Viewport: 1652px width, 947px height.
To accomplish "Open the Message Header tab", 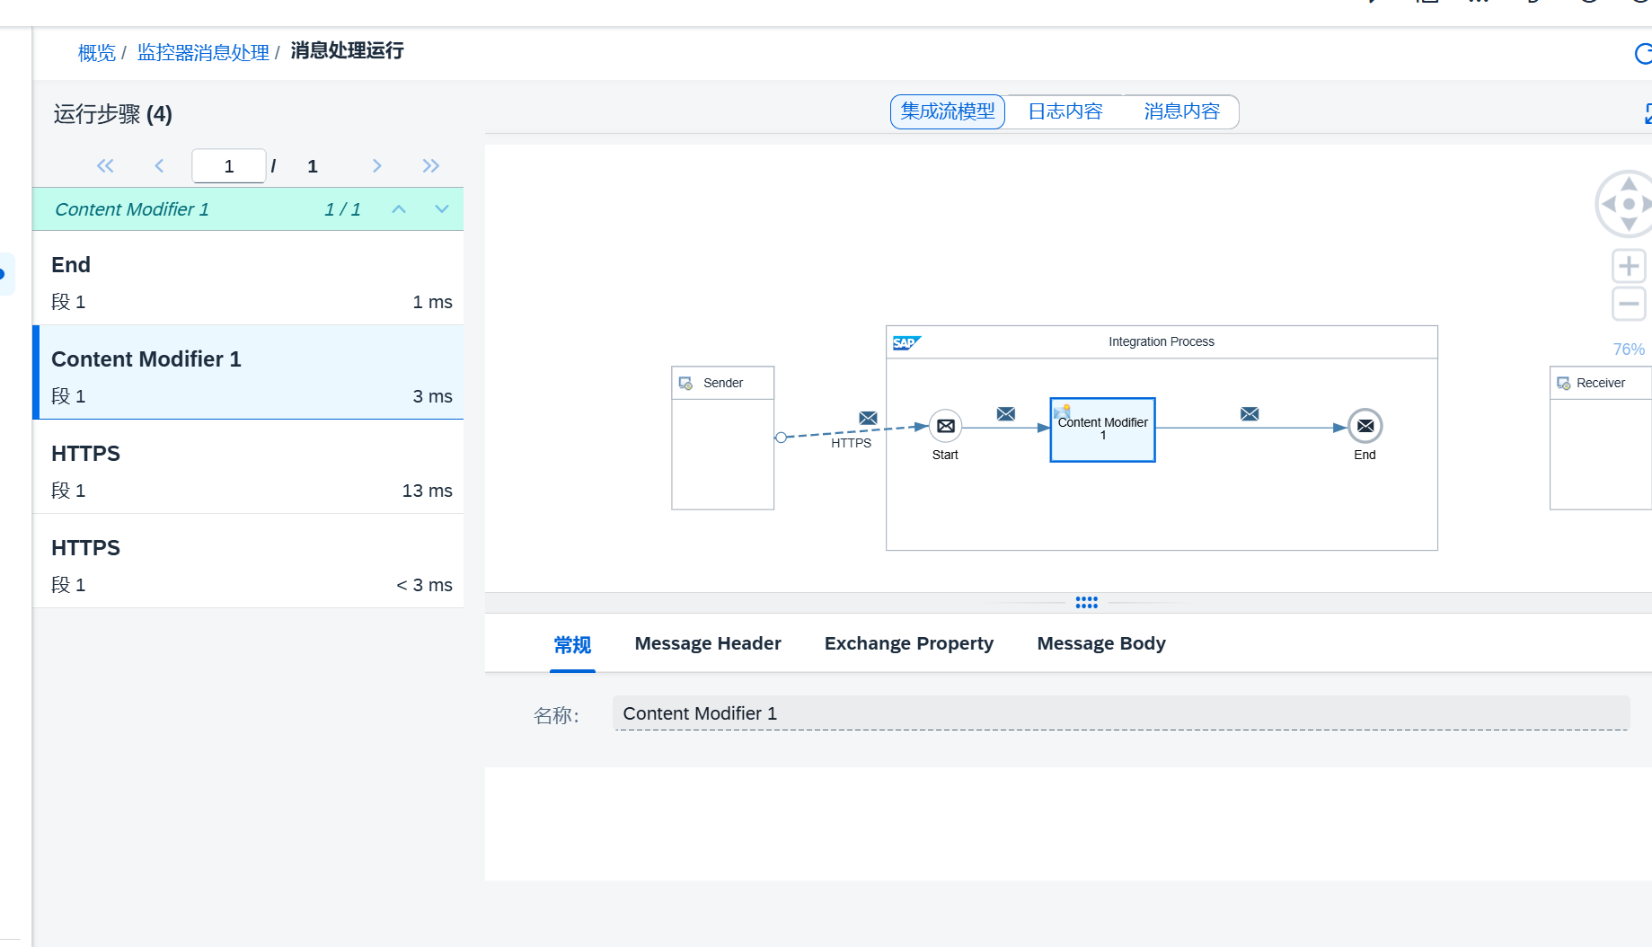I will 707,643.
